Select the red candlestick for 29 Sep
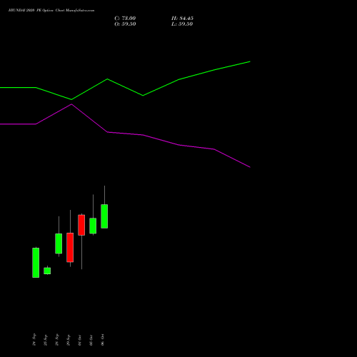This screenshot has height=357, width=357. 70,248
